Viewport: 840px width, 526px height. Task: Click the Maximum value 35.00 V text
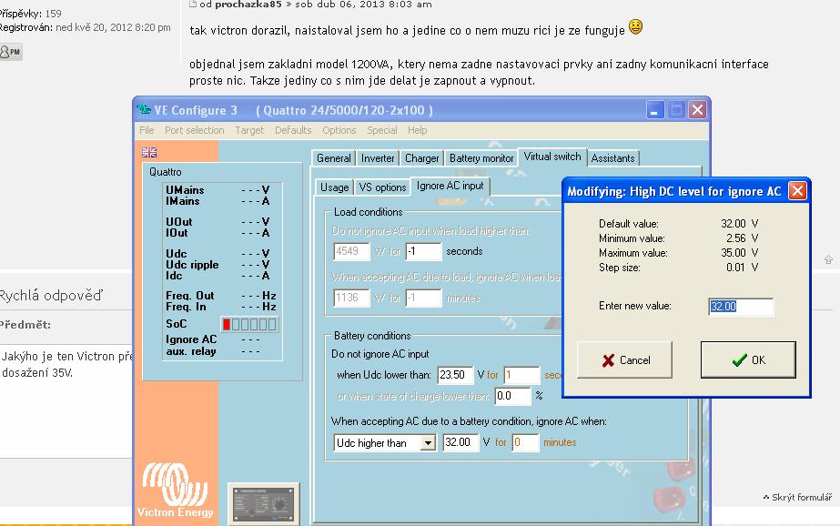678,252
